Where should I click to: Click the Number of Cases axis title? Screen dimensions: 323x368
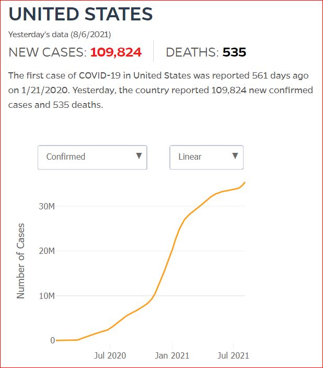(20, 261)
